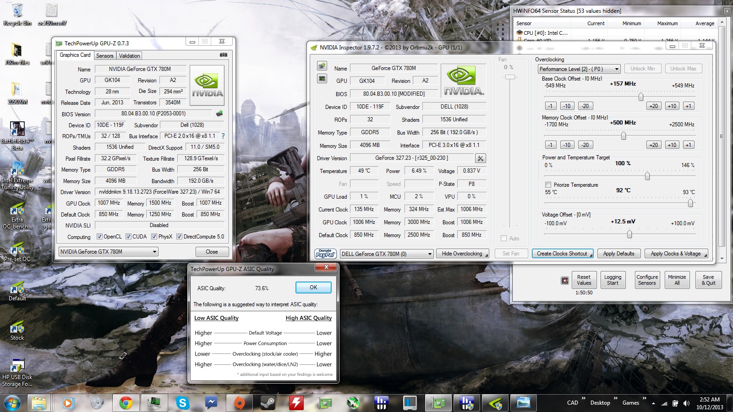
Task: Open the Default desktop shortcut
Action: tap(17, 290)
